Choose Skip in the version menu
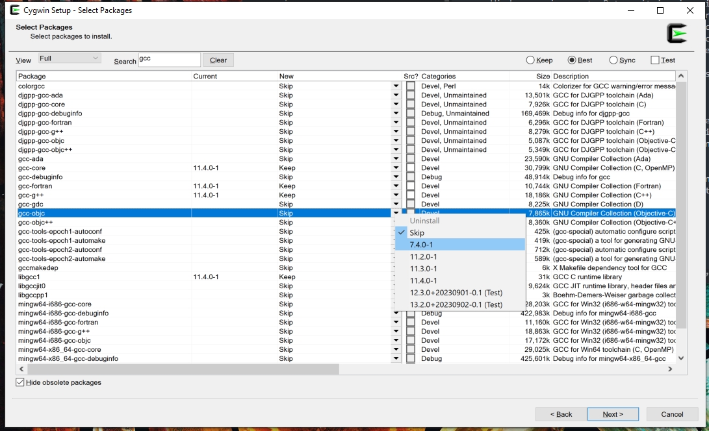 click(460, 232)
